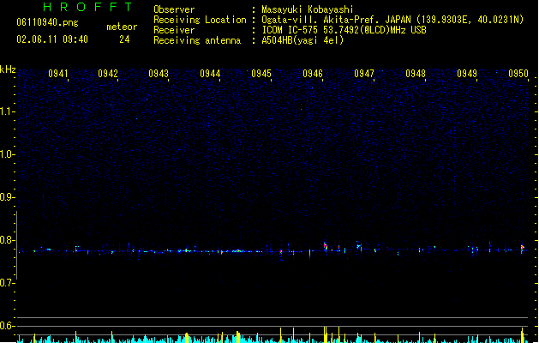Click the Observer field label
539x343 pixels.
[x=174, y=9]
